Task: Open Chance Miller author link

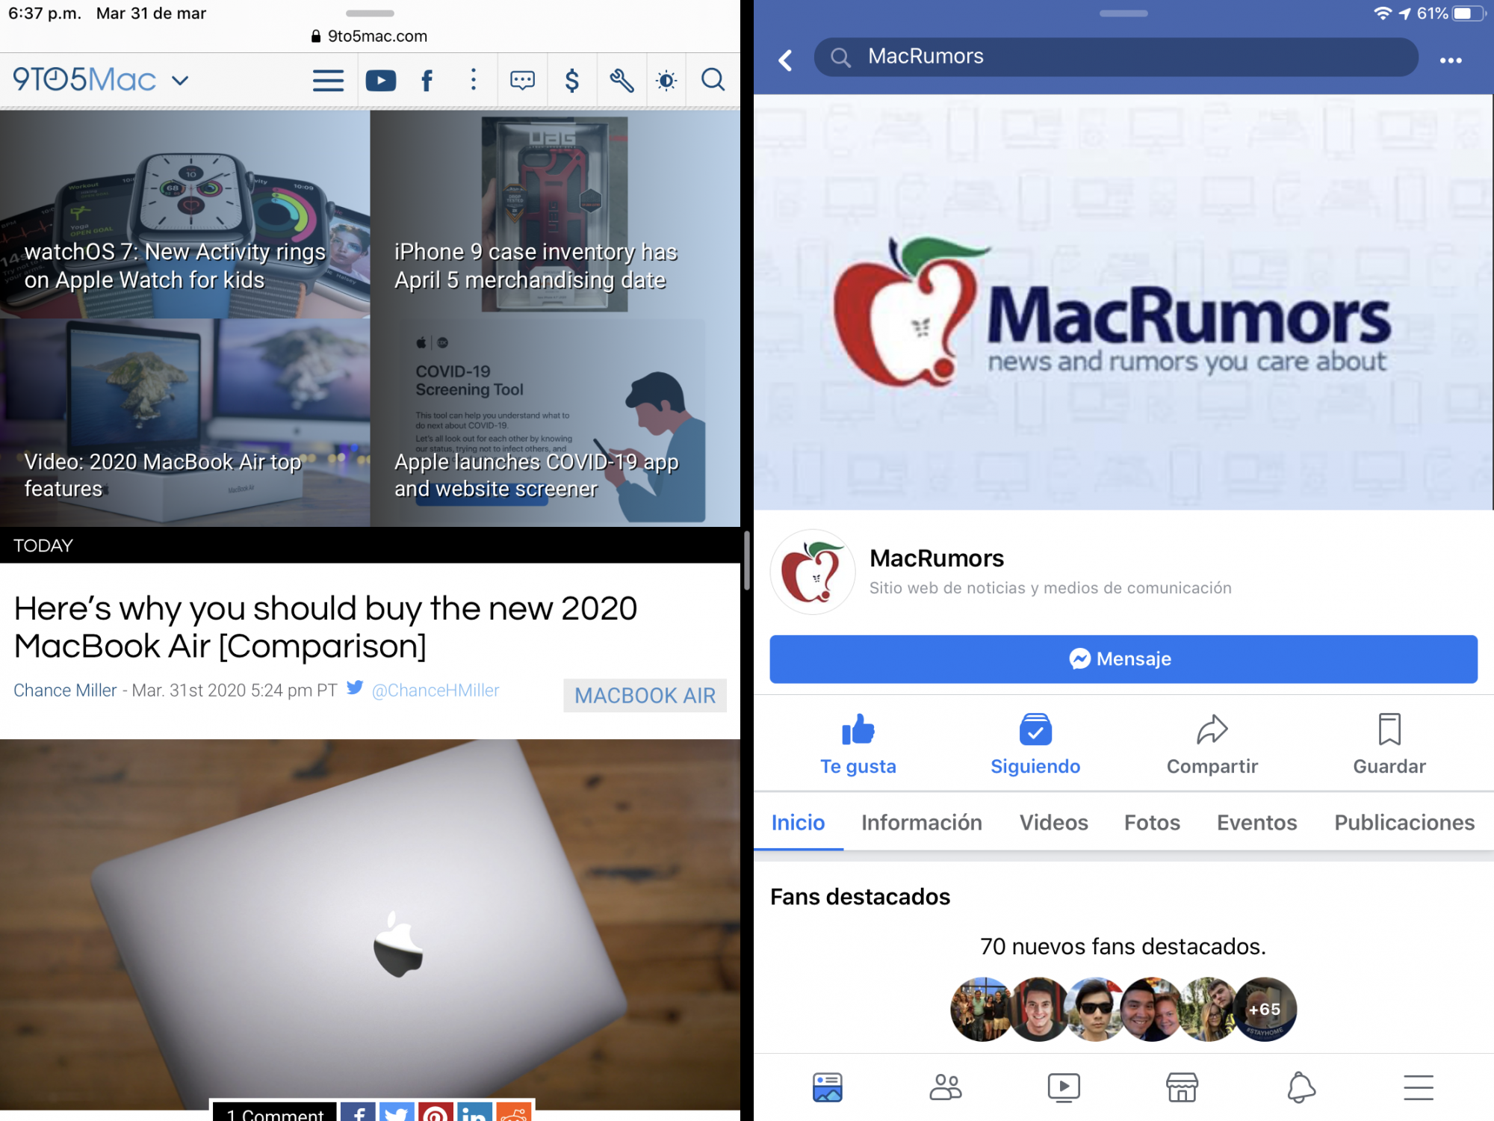Action: pos(65,690)
